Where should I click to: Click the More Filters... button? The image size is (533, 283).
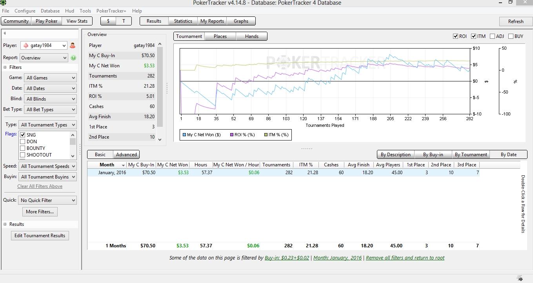(40, 212)
